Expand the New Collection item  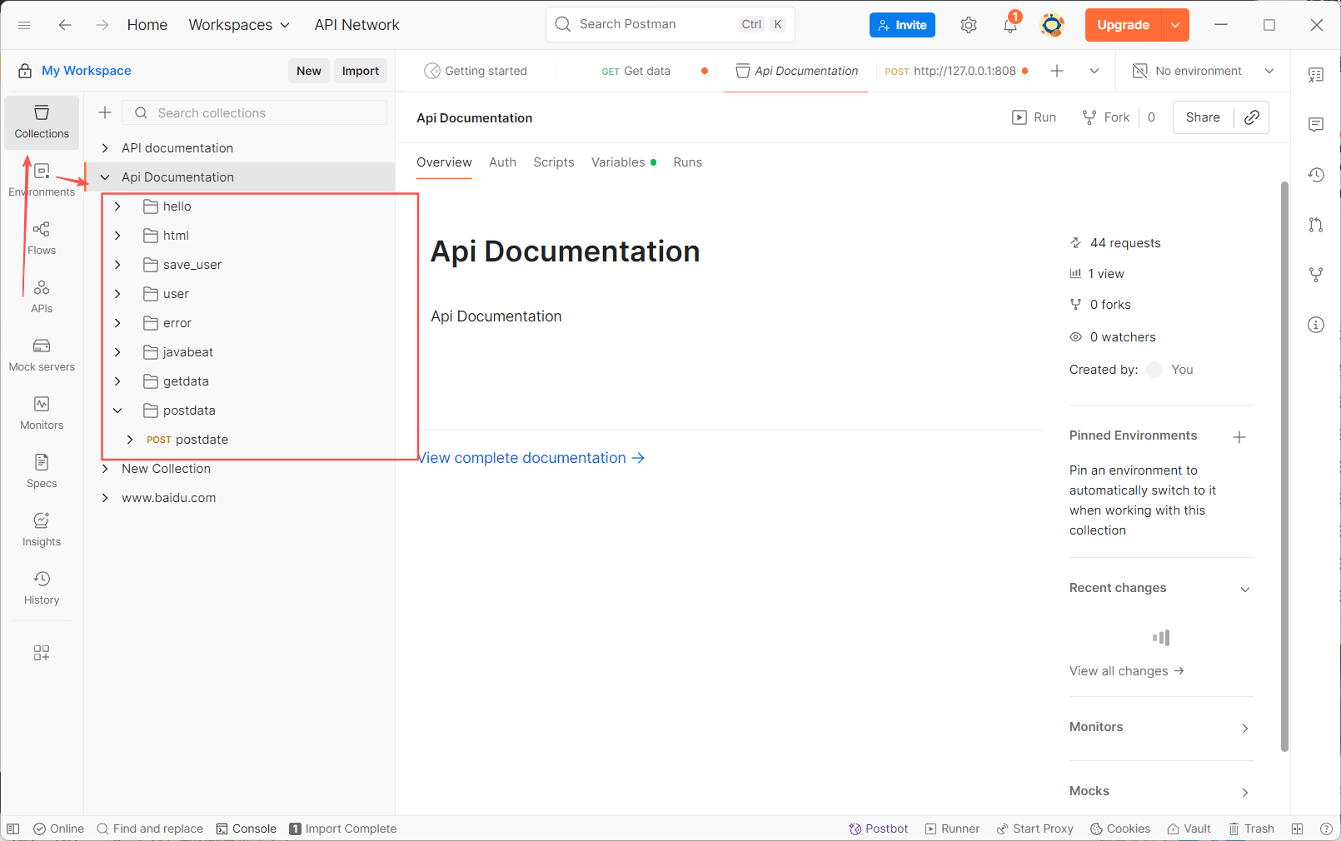click(105, 469)
